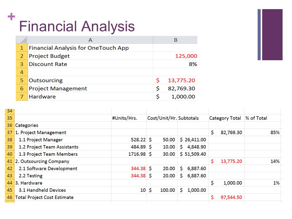The width and height of the screenshot is (292, 219).
Task: Click '2. Outsourcing Company' category row
Action: point(42,161)
